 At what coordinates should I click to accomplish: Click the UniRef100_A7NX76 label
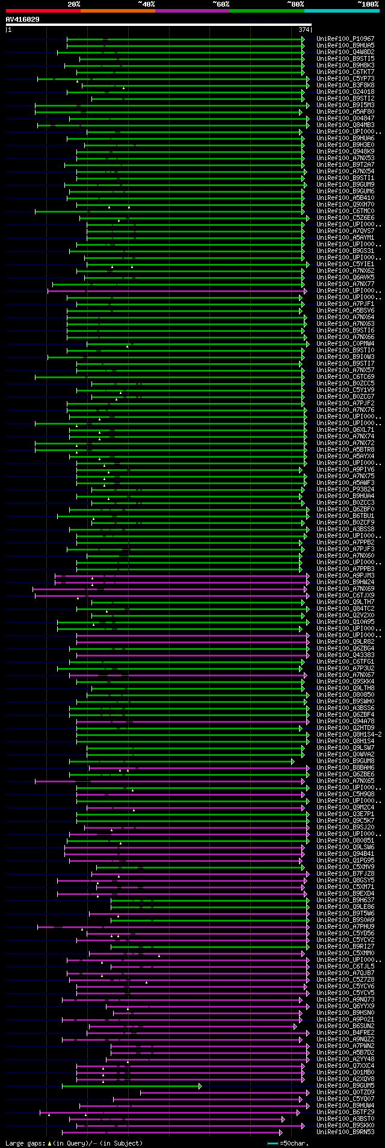(345, 410)
